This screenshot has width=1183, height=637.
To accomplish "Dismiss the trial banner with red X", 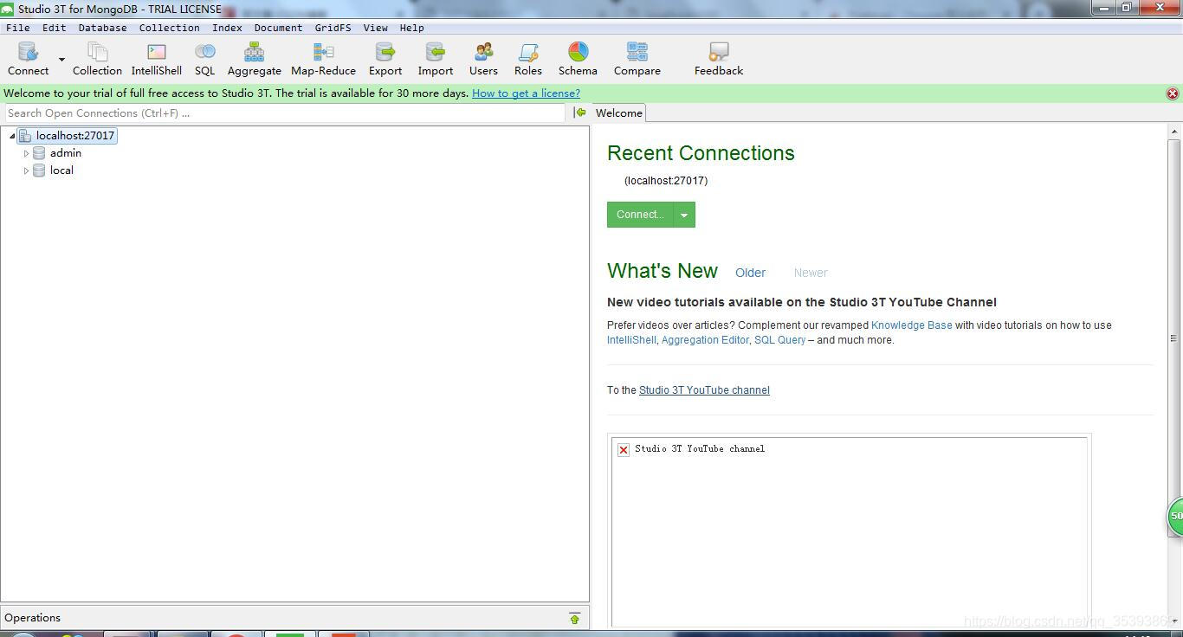I will 1173,93.
